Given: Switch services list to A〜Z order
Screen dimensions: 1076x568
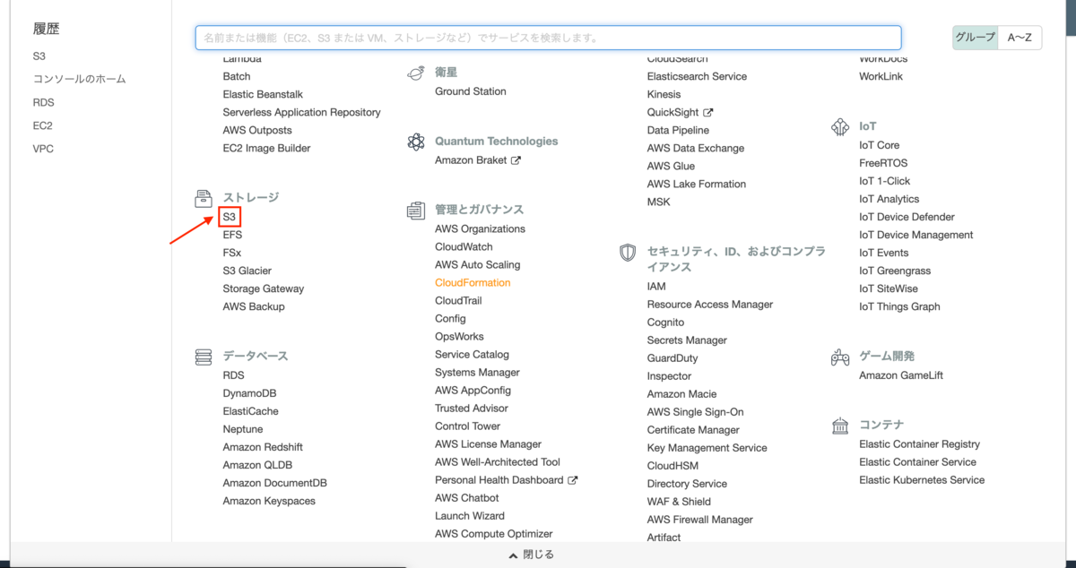Looking at the screenshot, I should pos(1020,38).
